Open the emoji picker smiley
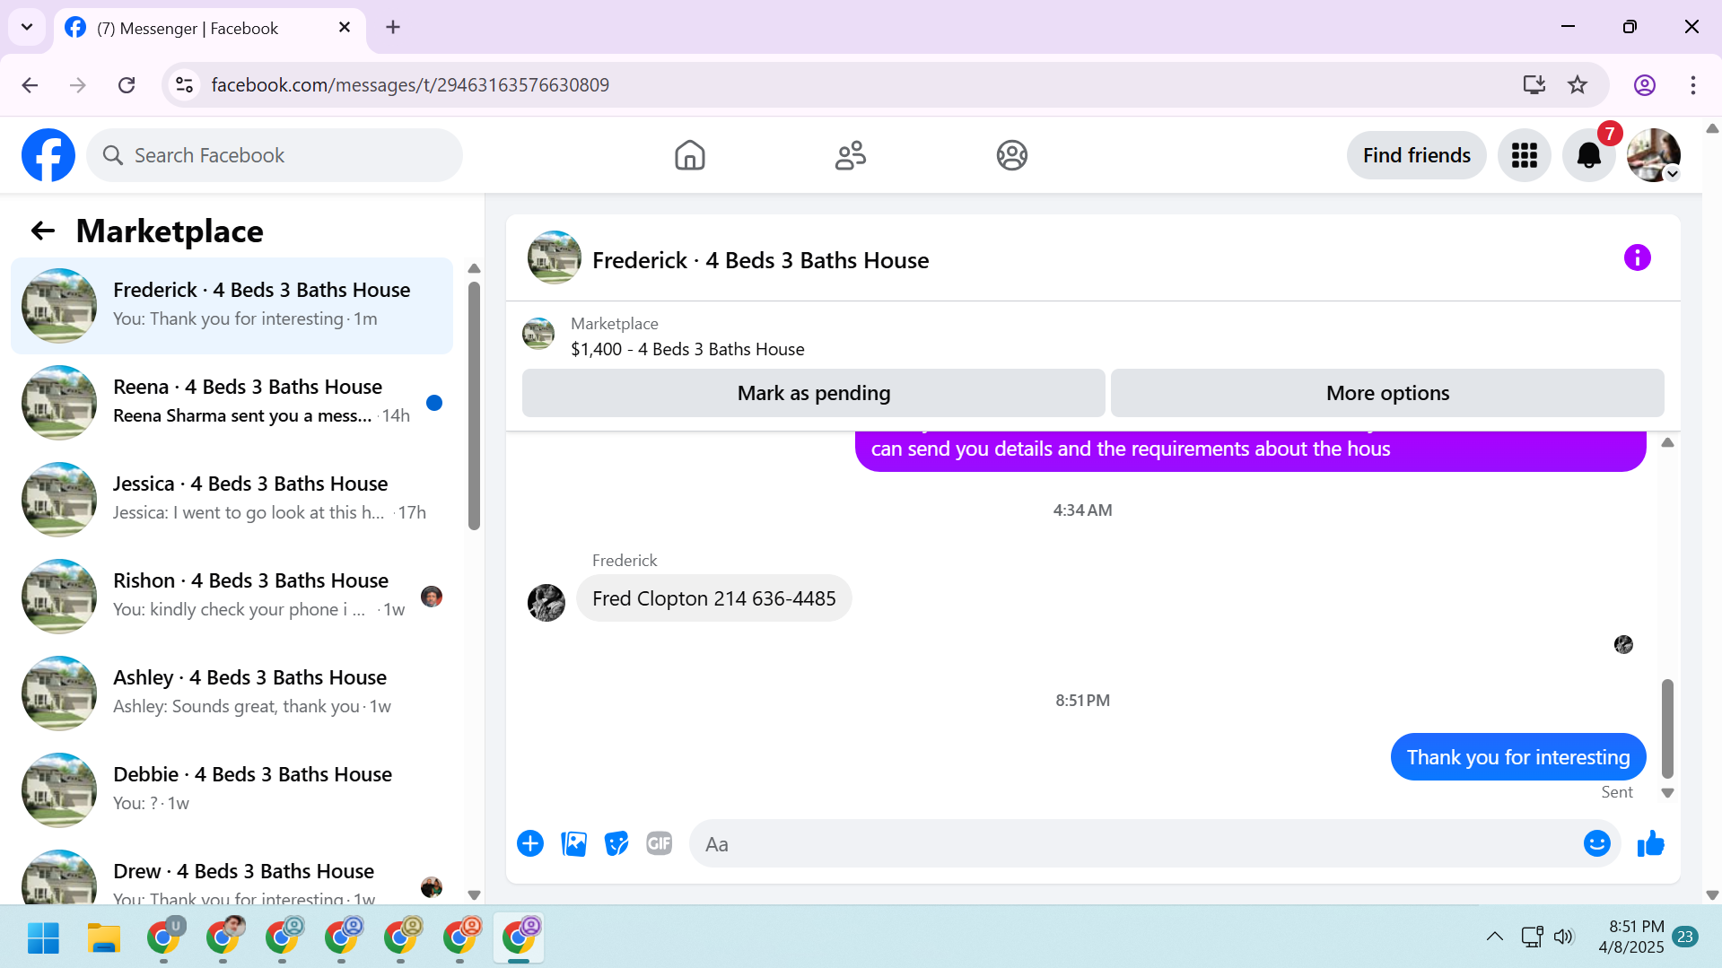1722x968 pixels. [1596, 843]
